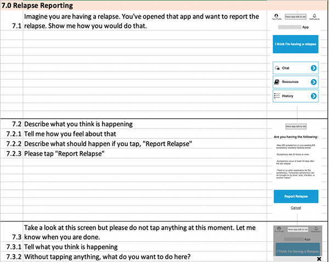This screenshot has height=262, width=329.
Task: Click the Chat speech bubble icon
Action: coord(277,68)
